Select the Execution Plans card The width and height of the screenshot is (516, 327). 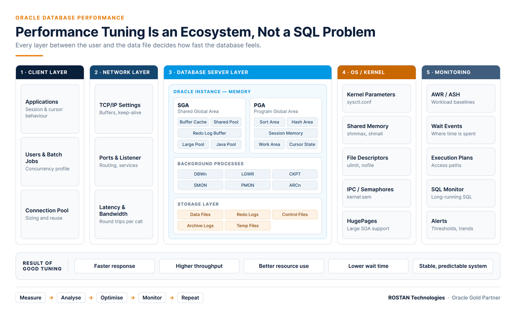click(x=461, y=161)
